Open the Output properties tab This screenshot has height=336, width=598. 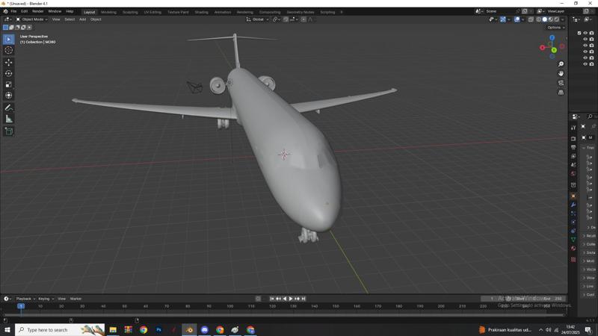click(x=573, y=147)
